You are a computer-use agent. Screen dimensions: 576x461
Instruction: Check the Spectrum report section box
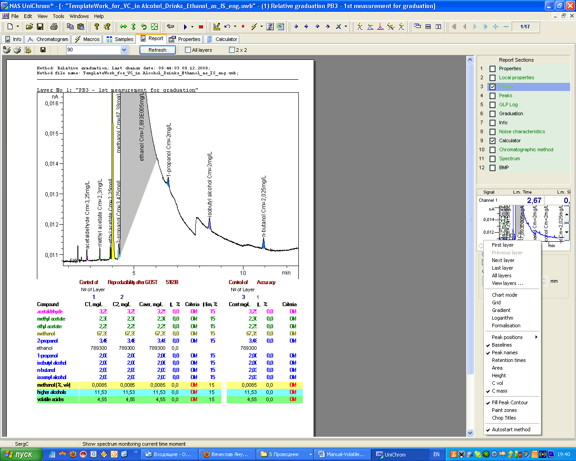point(492,159)
